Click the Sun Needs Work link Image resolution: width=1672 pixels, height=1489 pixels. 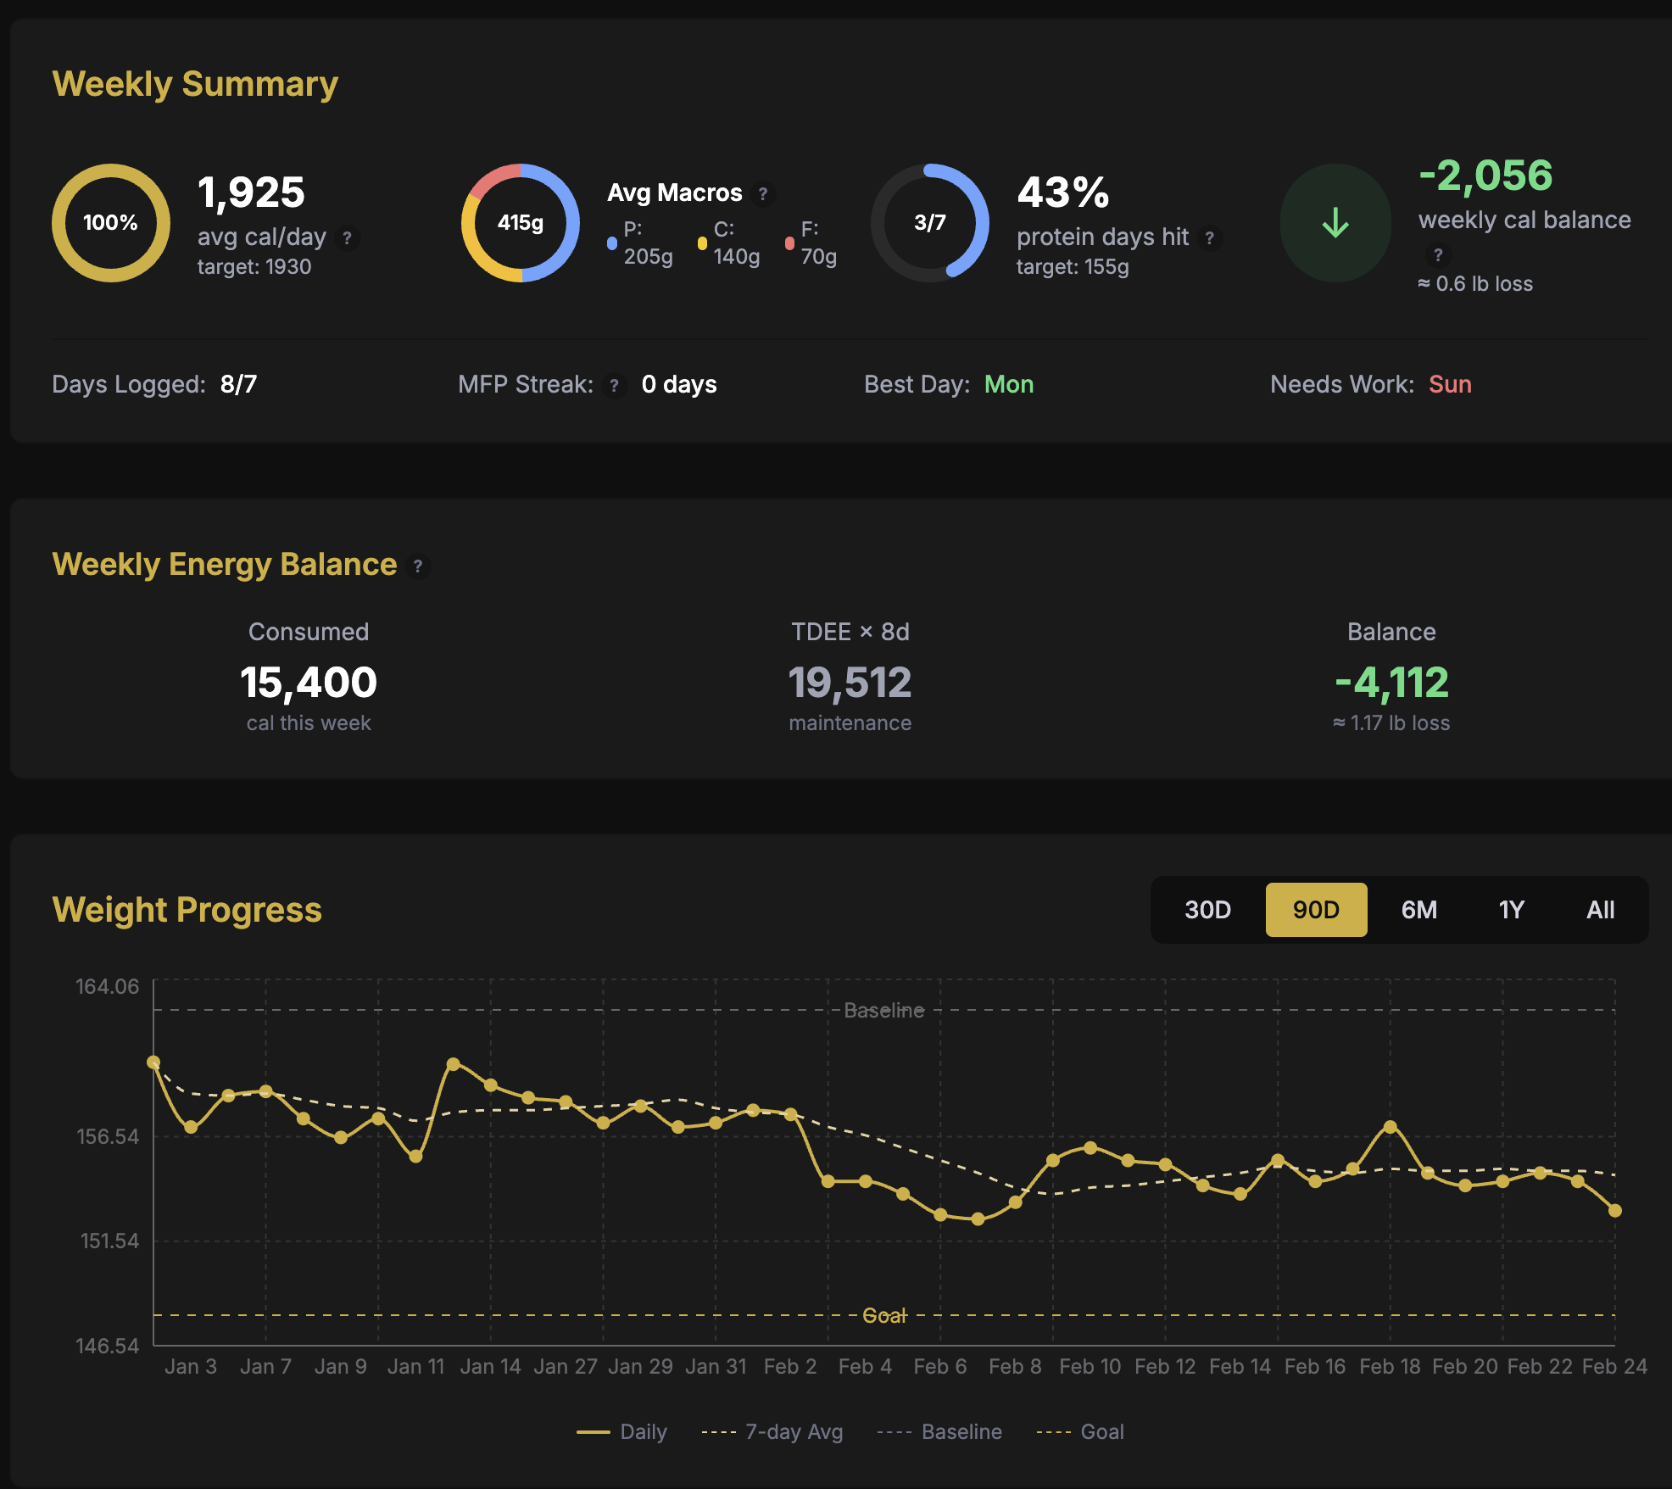[x=1451, y=384]
